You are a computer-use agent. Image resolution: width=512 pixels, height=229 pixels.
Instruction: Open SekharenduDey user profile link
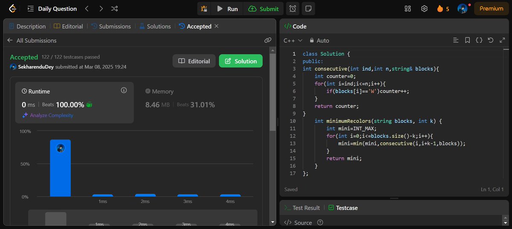(x=36, y=67)
